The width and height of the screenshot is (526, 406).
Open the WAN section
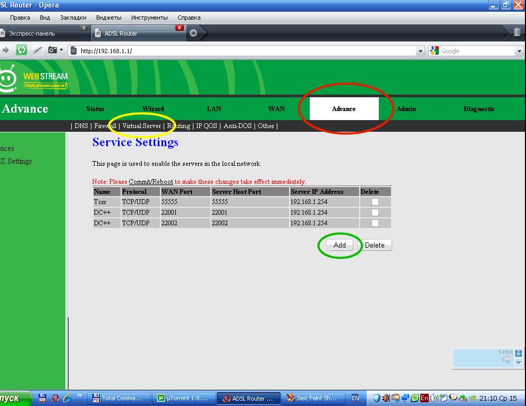tap(276, 109)
